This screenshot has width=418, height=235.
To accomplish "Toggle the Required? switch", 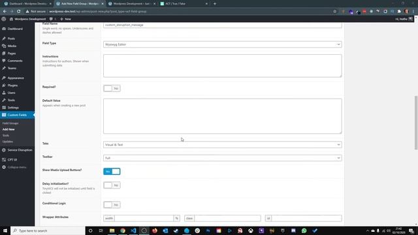I will coord(112,89).
